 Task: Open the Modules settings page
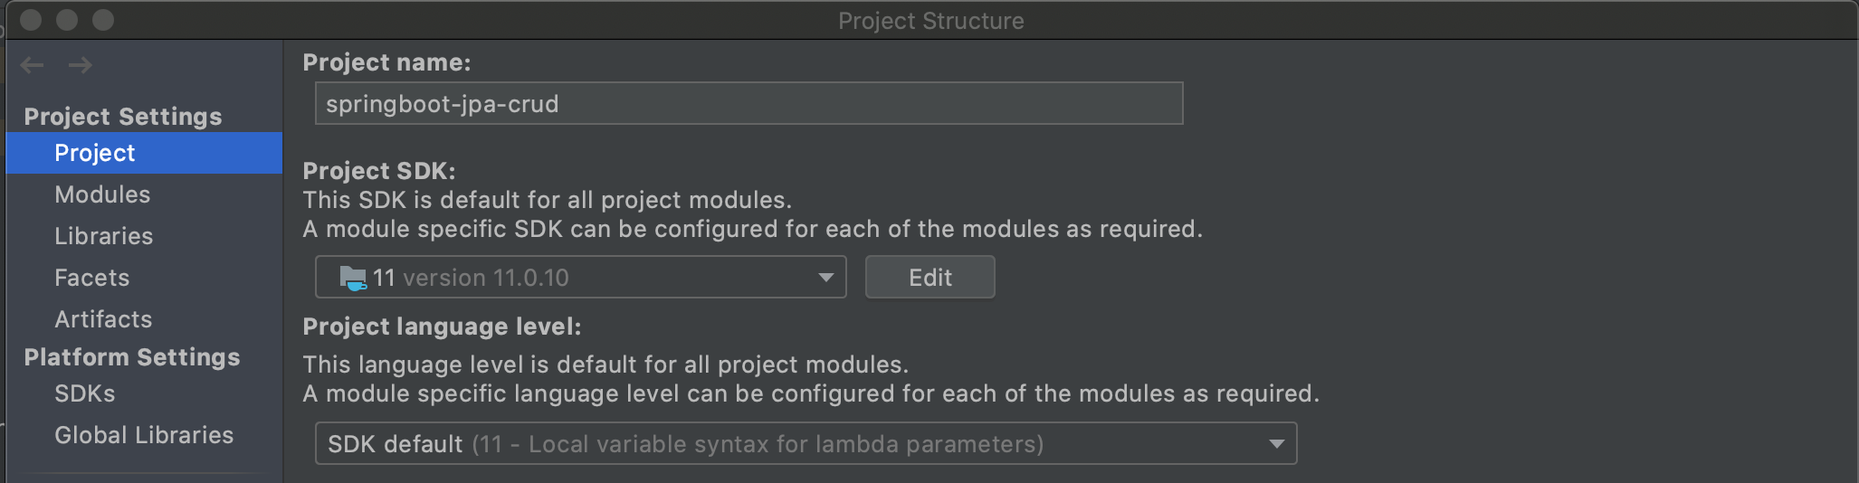[102, 194]
